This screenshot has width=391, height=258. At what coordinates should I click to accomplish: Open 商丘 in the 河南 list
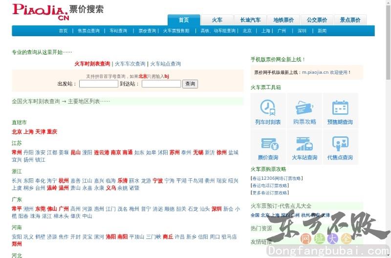[168, 237]
